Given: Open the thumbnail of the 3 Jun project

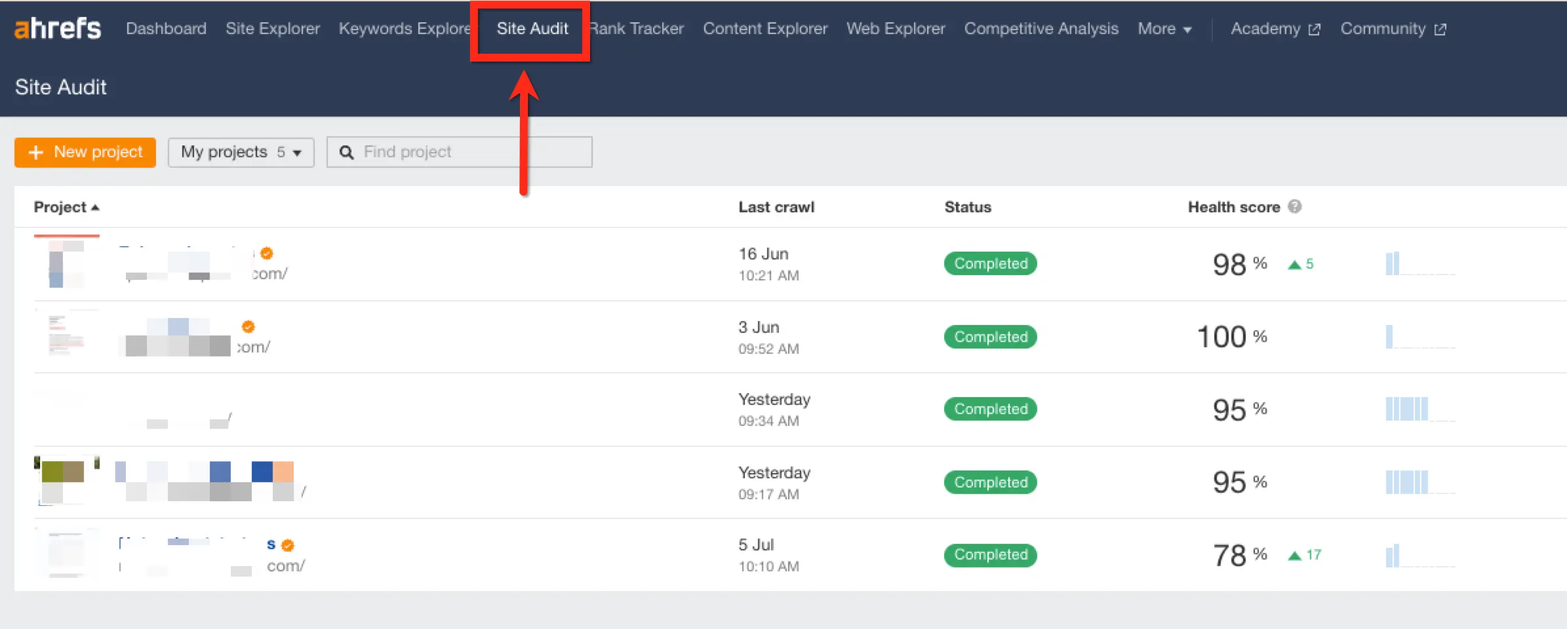Looking at the screenshot, I should (66, 335).
